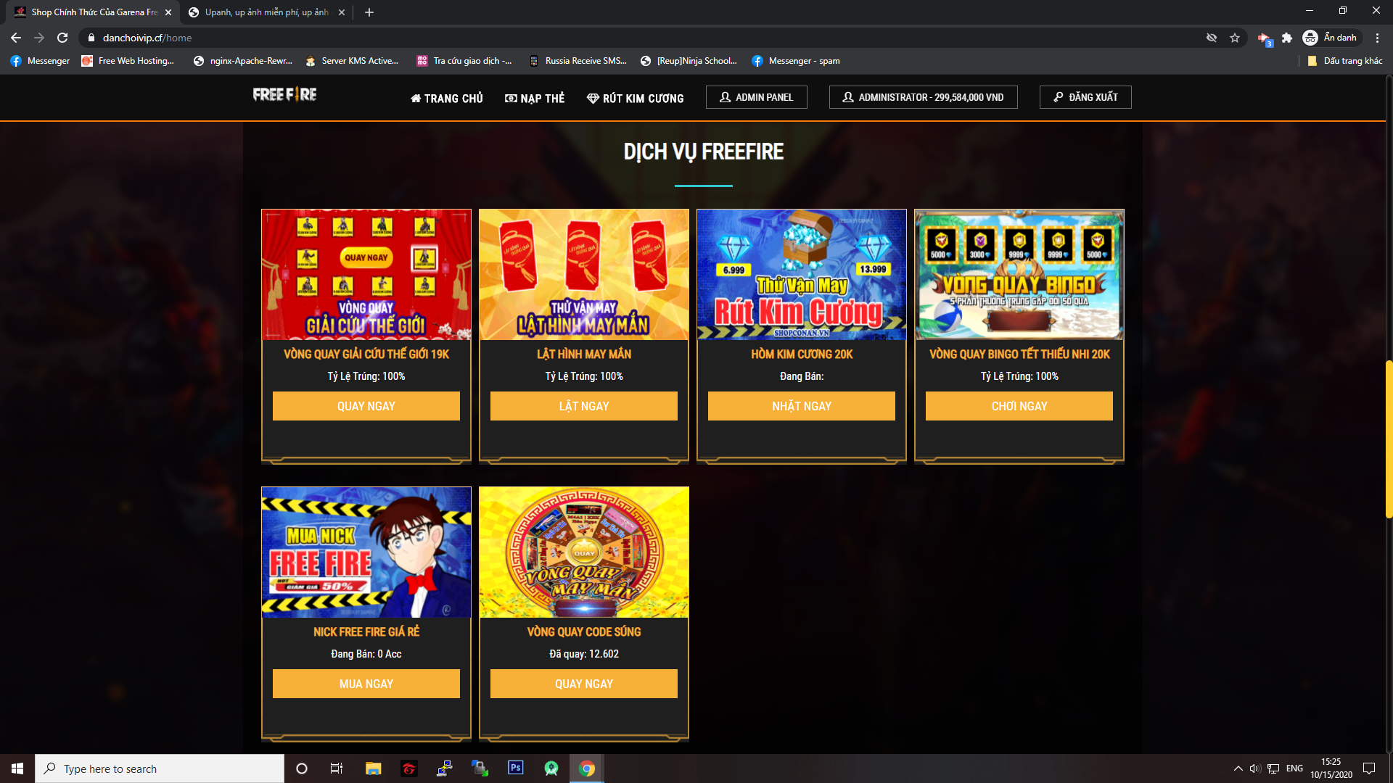Open NẠP THẺ card top-up menu
1393x783 pixels.
[x=535, y=98]
